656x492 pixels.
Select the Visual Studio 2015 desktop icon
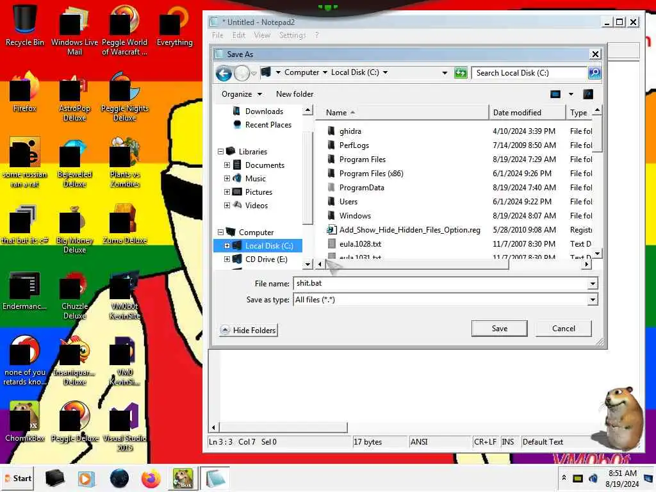(124, 427)
